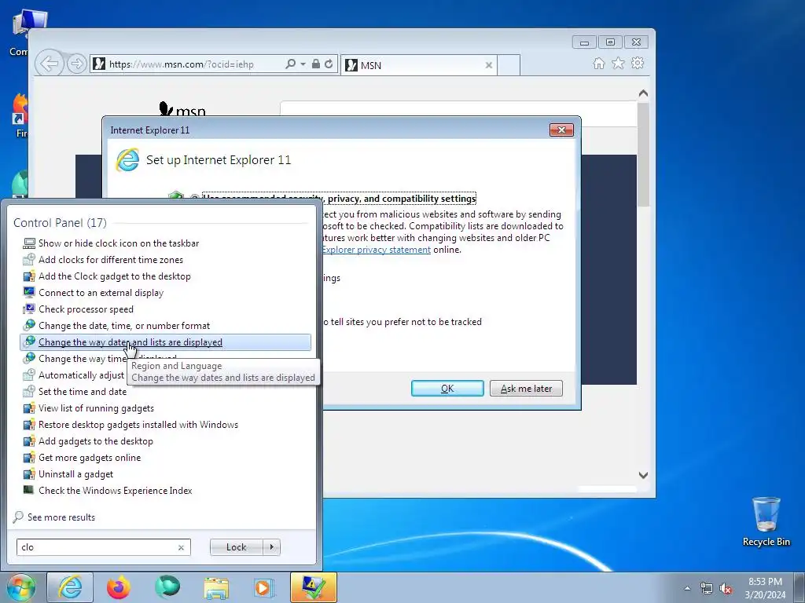Open a new blank tab
The width and height of the screenshot is (805, 603).
(x=509, y=65)
